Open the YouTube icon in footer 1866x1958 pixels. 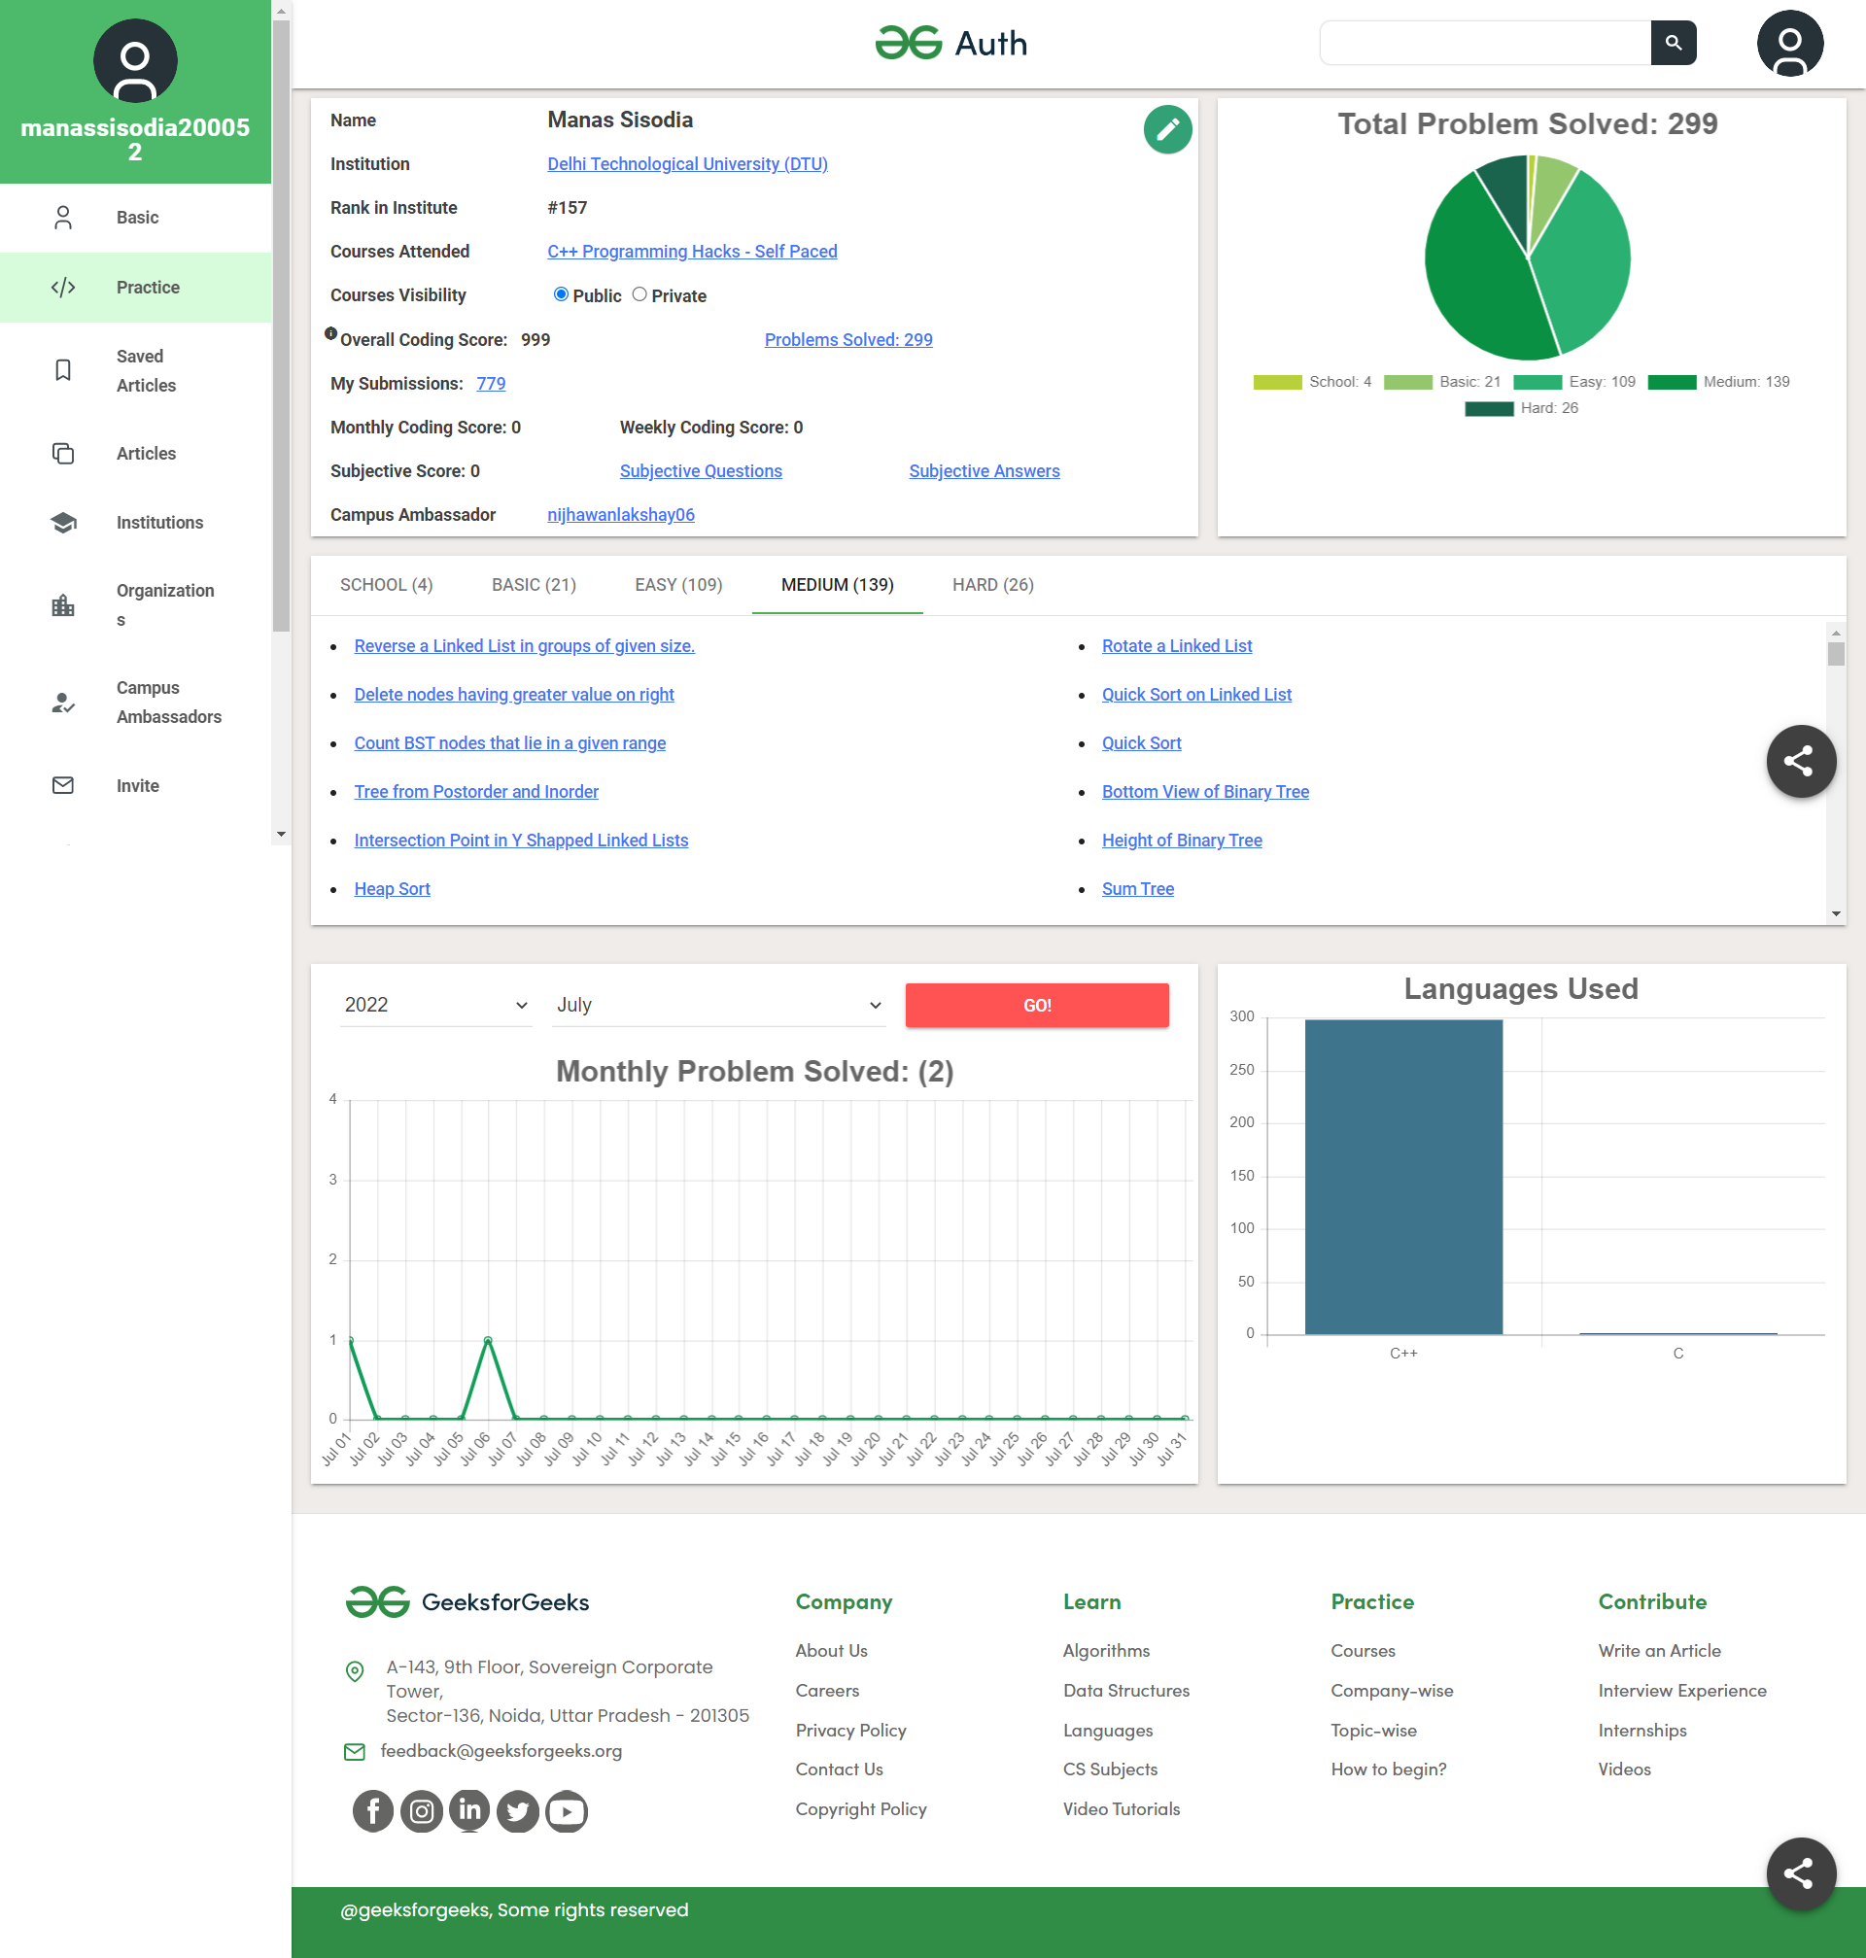click(x=567, y=1811)
